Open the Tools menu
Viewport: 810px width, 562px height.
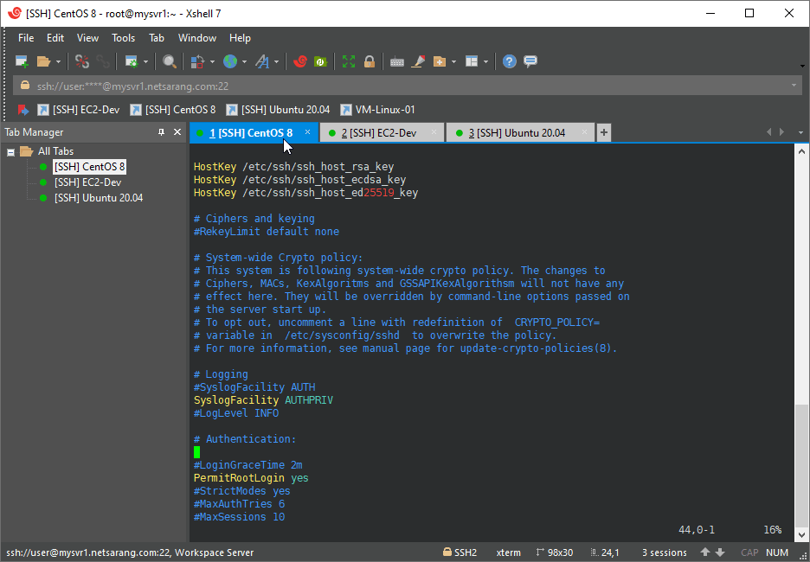pos(122,37)
